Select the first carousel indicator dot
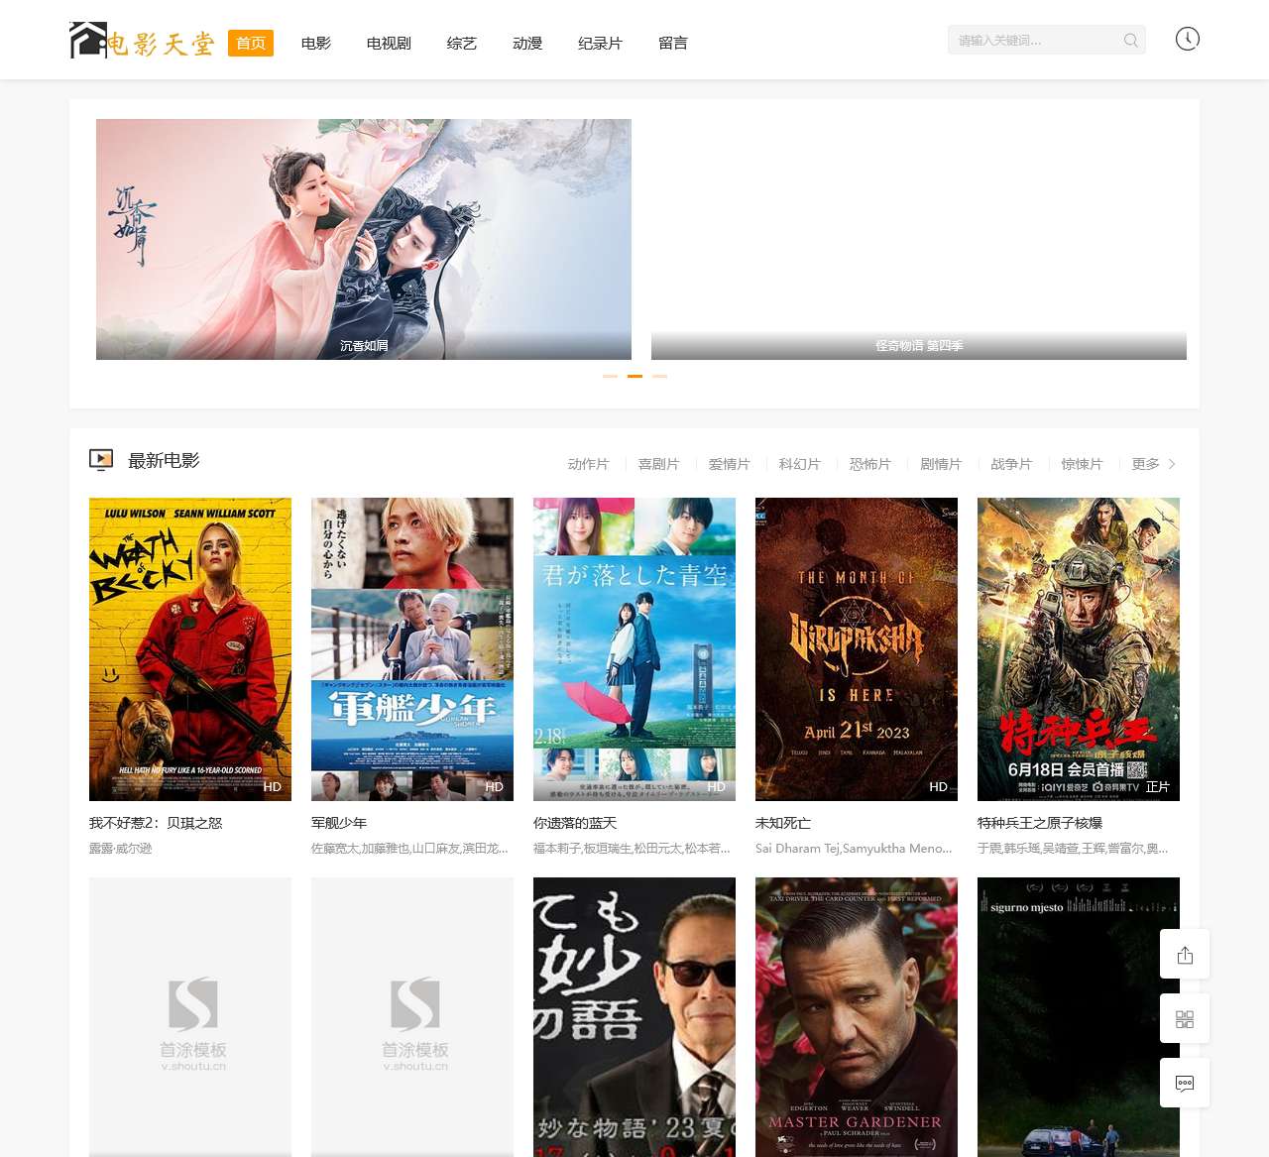This screenshot has height=1157, width=1269. (x=610, y=377)
